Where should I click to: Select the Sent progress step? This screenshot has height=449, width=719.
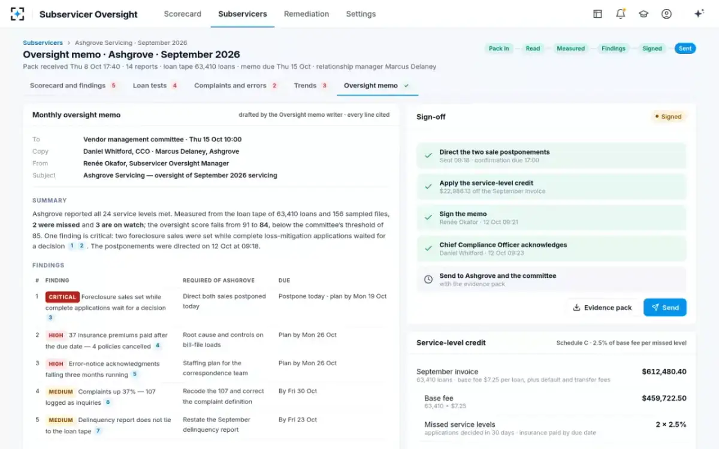point(685,48)
